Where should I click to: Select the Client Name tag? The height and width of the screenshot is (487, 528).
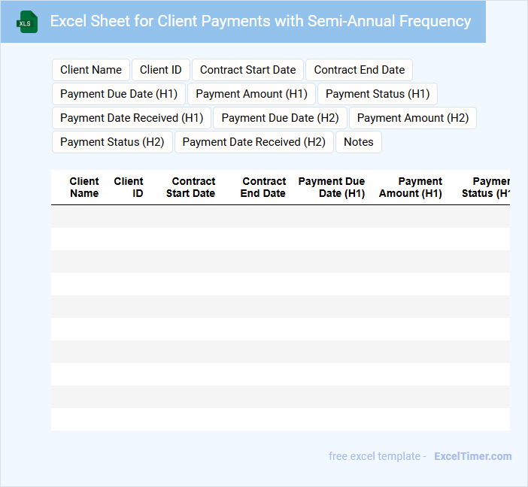tap(91, 70)
